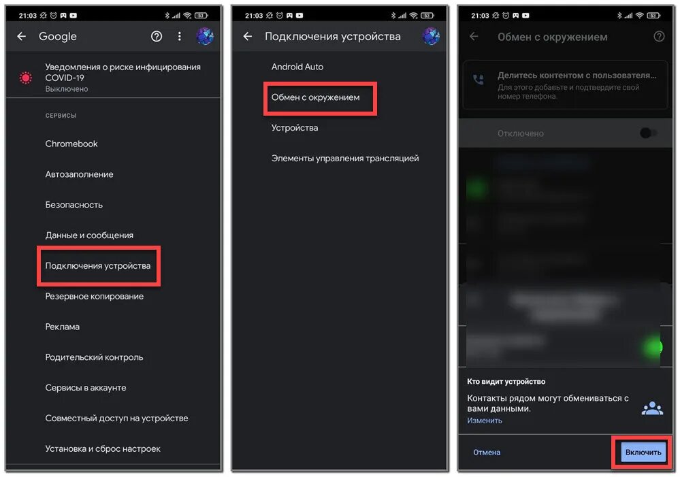The width and height of the screenshot is (680, 477).
Task: Tap the back arrow next to Google title
Action: click(21, 37)
